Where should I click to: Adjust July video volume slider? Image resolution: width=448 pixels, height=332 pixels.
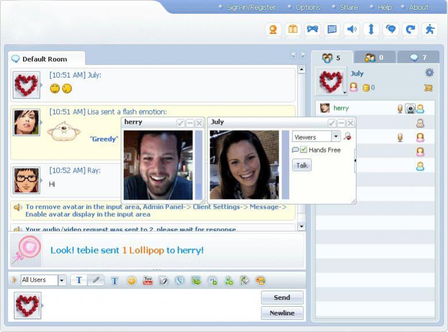click(286, 165)
